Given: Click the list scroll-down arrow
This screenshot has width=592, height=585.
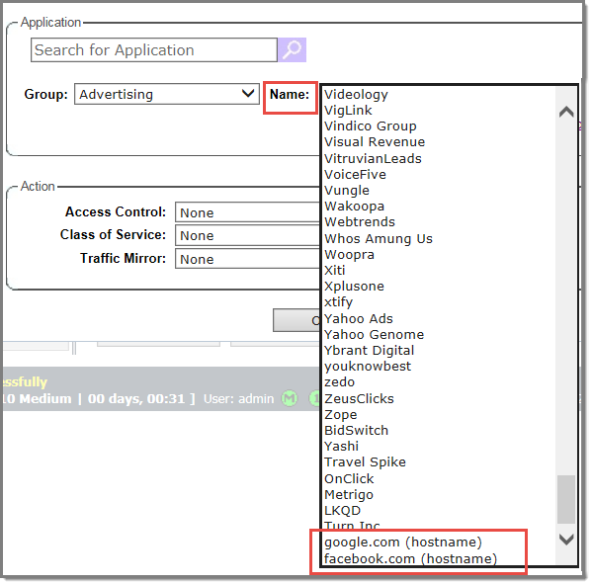Looking at the screenshot, I should [x=567, y=540].
